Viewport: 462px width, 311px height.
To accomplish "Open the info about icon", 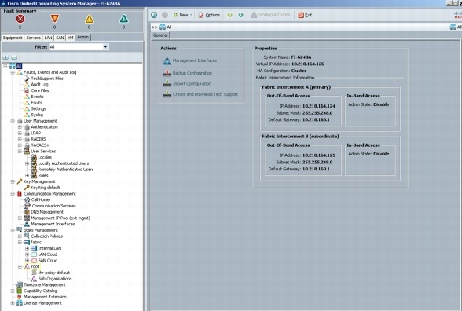I will (x=240, y=15).
